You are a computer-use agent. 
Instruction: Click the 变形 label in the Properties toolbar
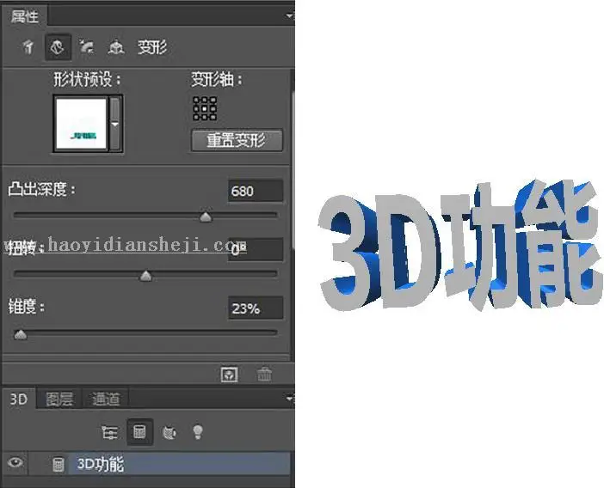point(152,47)
